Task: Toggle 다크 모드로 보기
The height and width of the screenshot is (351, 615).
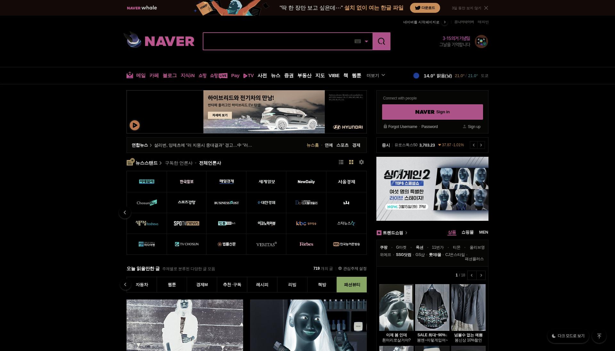Action: point(568,336)
